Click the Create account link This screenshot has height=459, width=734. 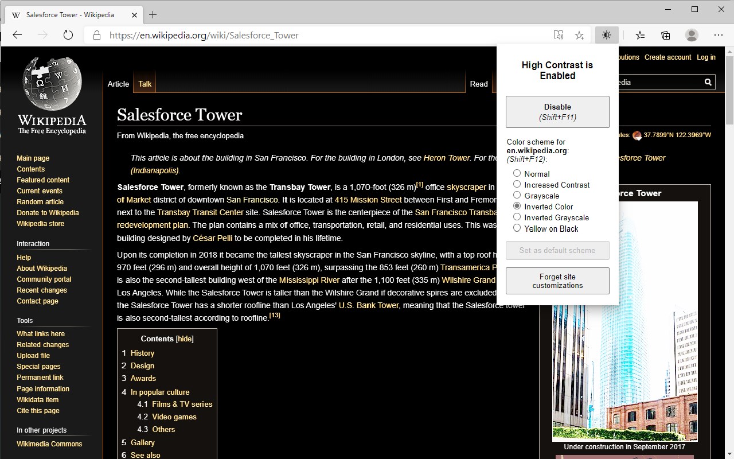pyautogui.click(x=668, y=57)
